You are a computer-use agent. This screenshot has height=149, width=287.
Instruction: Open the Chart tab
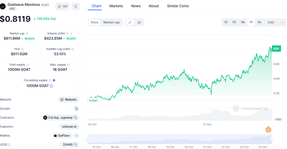[96, 6]
